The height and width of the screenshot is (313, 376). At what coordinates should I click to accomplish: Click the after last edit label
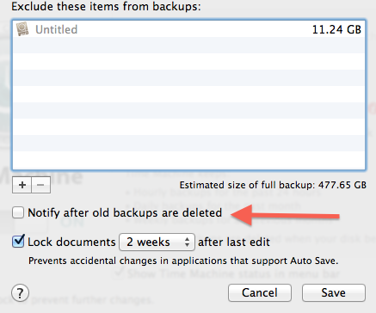[x=234, y=242]
